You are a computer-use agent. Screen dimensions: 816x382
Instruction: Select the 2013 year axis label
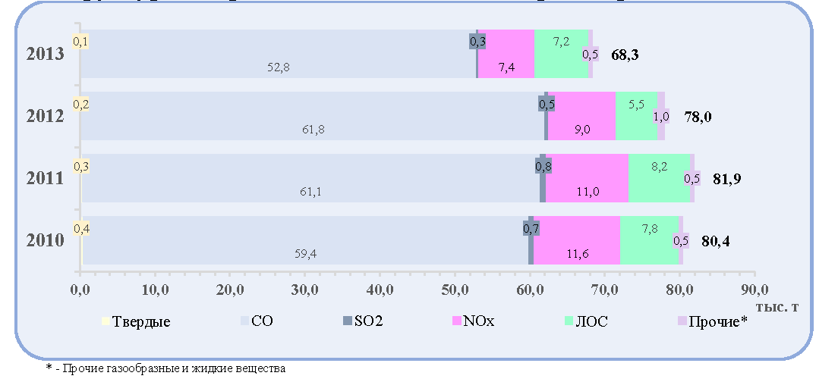(45, 54)
